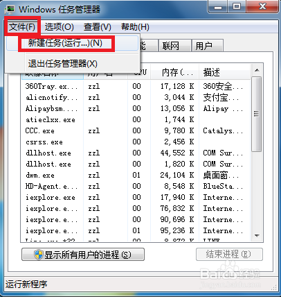
Task: Click the 24,104 K memory value
Action: [177, 175]
